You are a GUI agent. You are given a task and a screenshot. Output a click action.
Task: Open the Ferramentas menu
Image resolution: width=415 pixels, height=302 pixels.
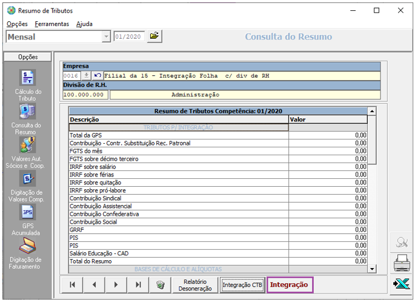click(52, 24)
